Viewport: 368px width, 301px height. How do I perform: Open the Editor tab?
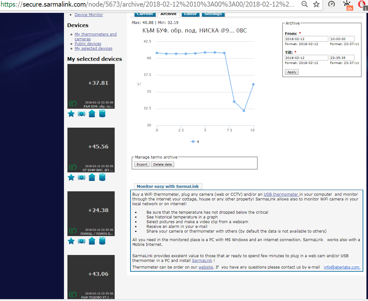pos(190,14)
